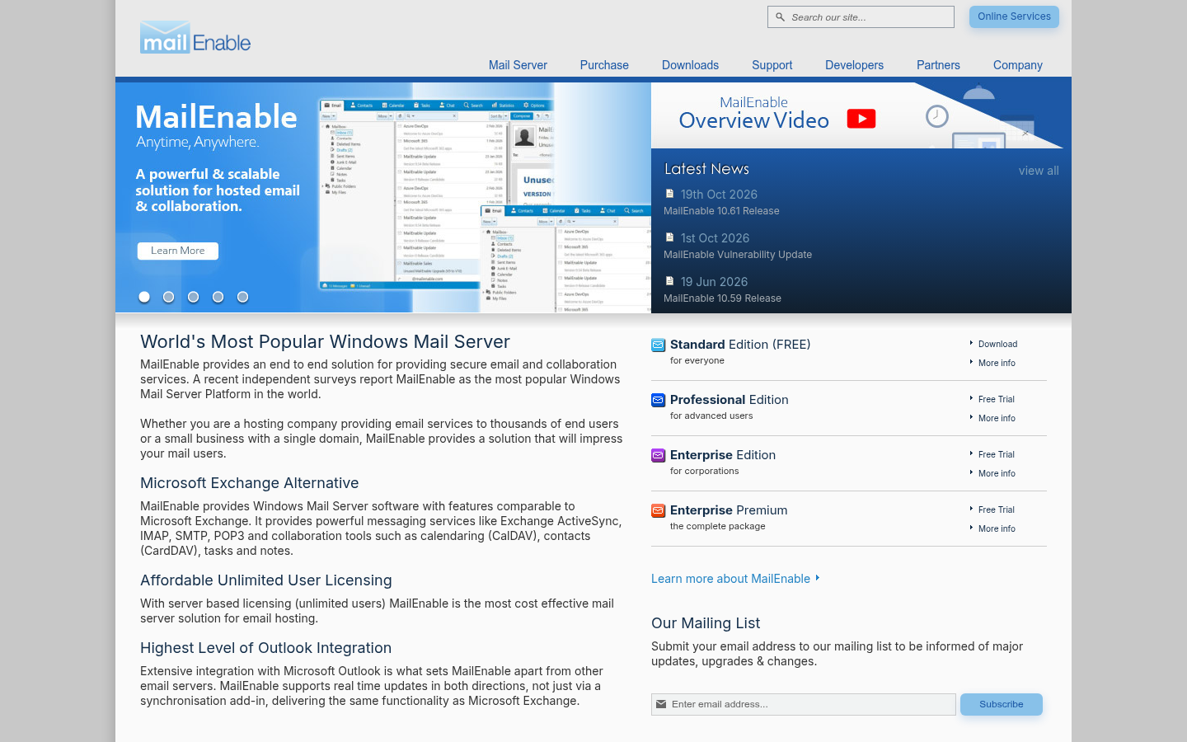Click the Enterprise Edition purple envelope icon

[658, 455]
